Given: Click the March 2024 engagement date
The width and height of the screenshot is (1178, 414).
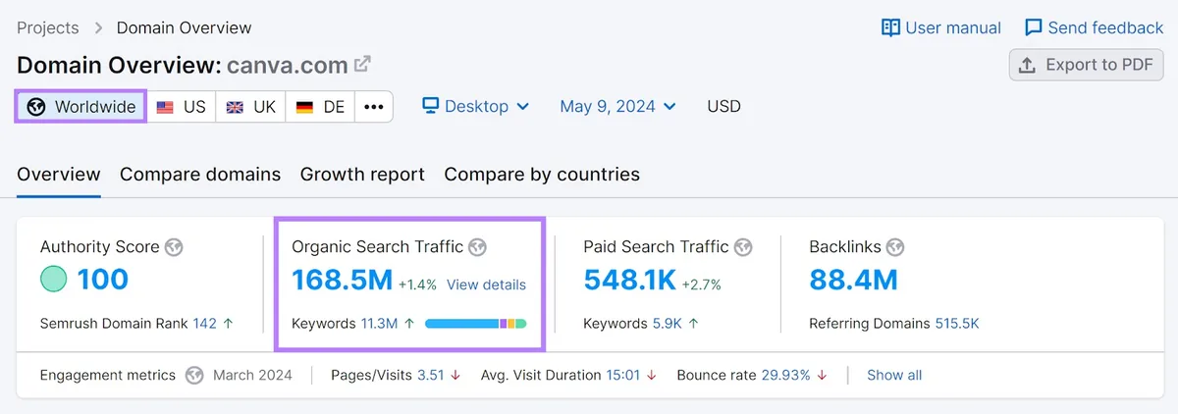Looking at the screenshot, I should pos(252,375).
